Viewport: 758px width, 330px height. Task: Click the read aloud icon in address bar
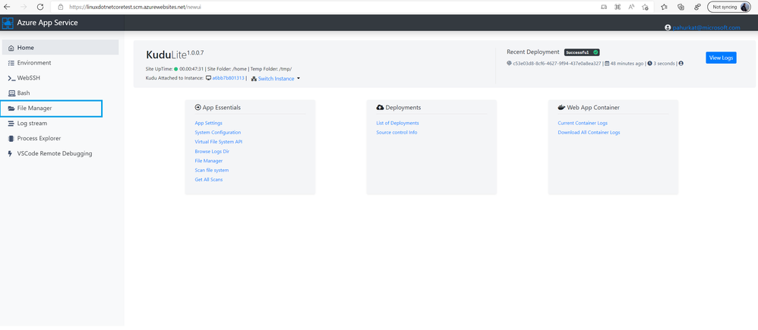pyautogui.click(x=631, y=7)
